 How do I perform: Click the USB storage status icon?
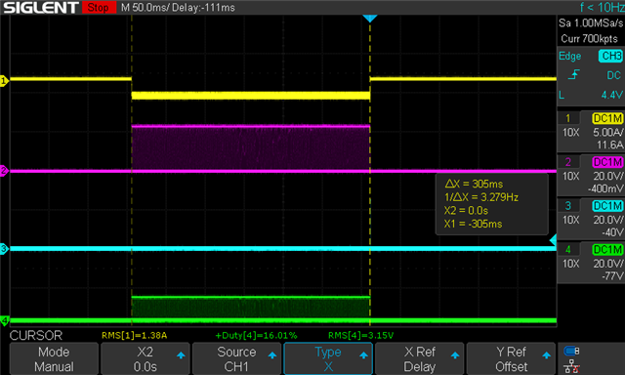point(571,352)
